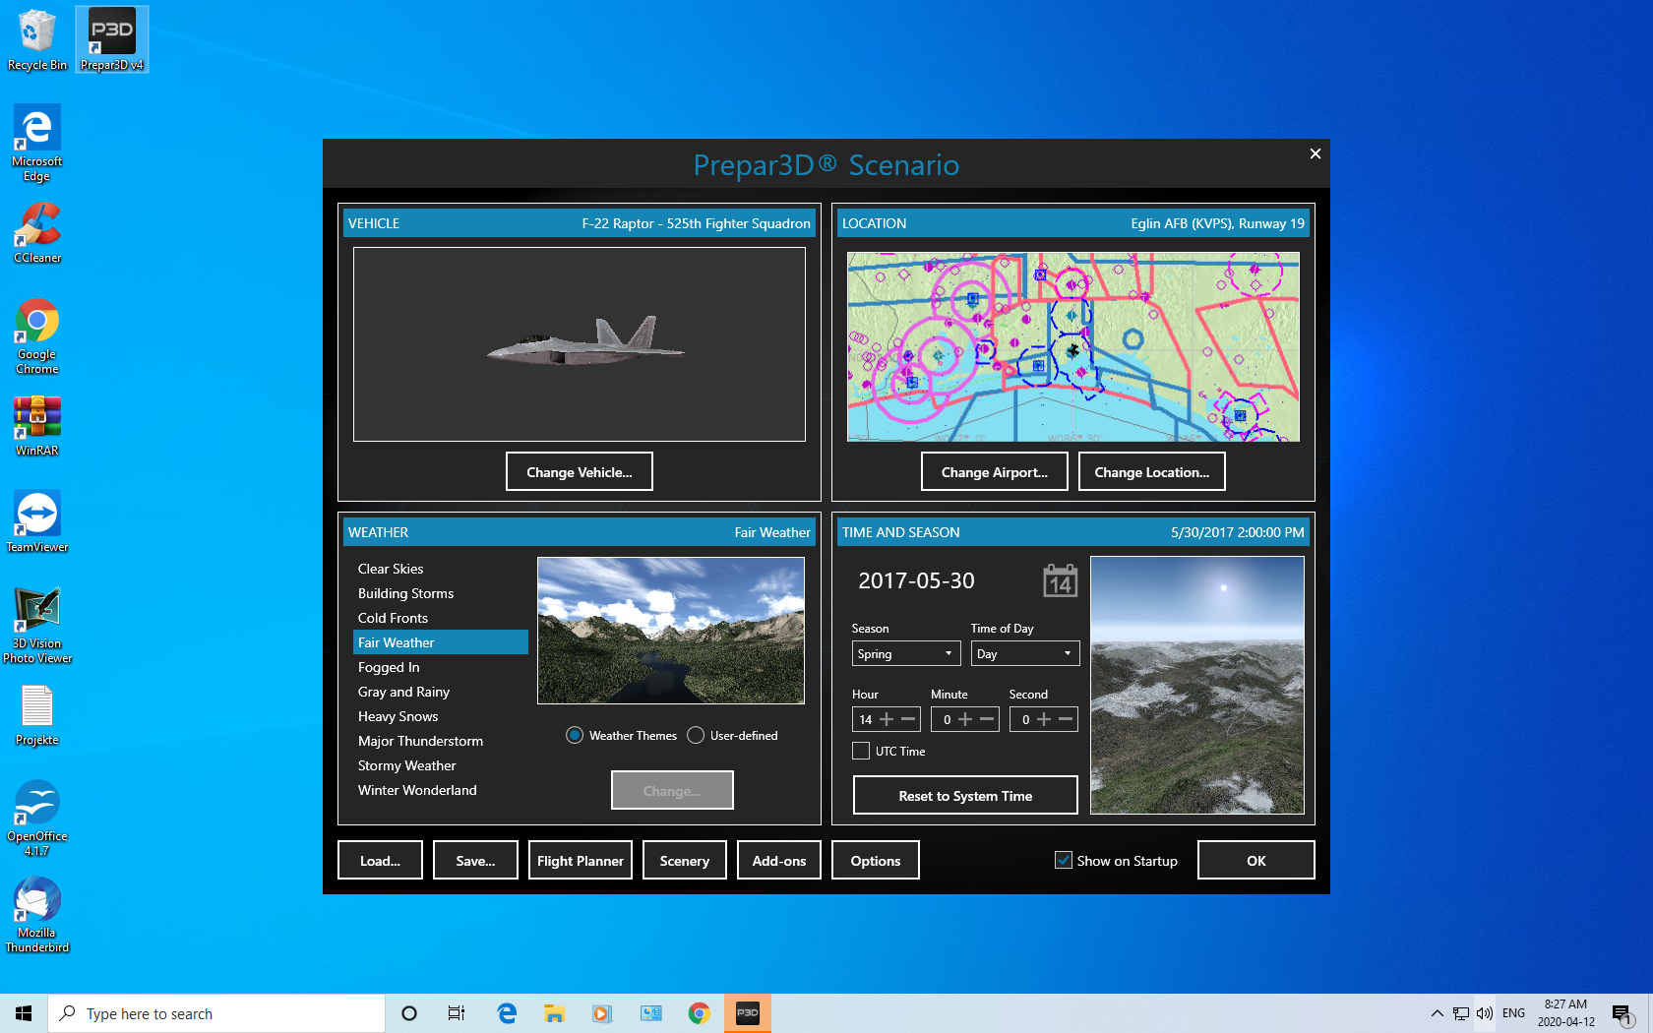Open the Season dropdown

point(906,653)
